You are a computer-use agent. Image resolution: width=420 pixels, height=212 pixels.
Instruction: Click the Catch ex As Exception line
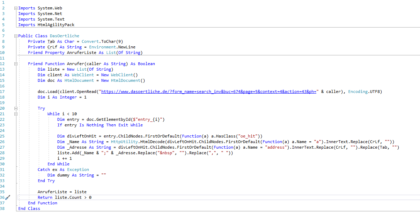coord(63,169)
